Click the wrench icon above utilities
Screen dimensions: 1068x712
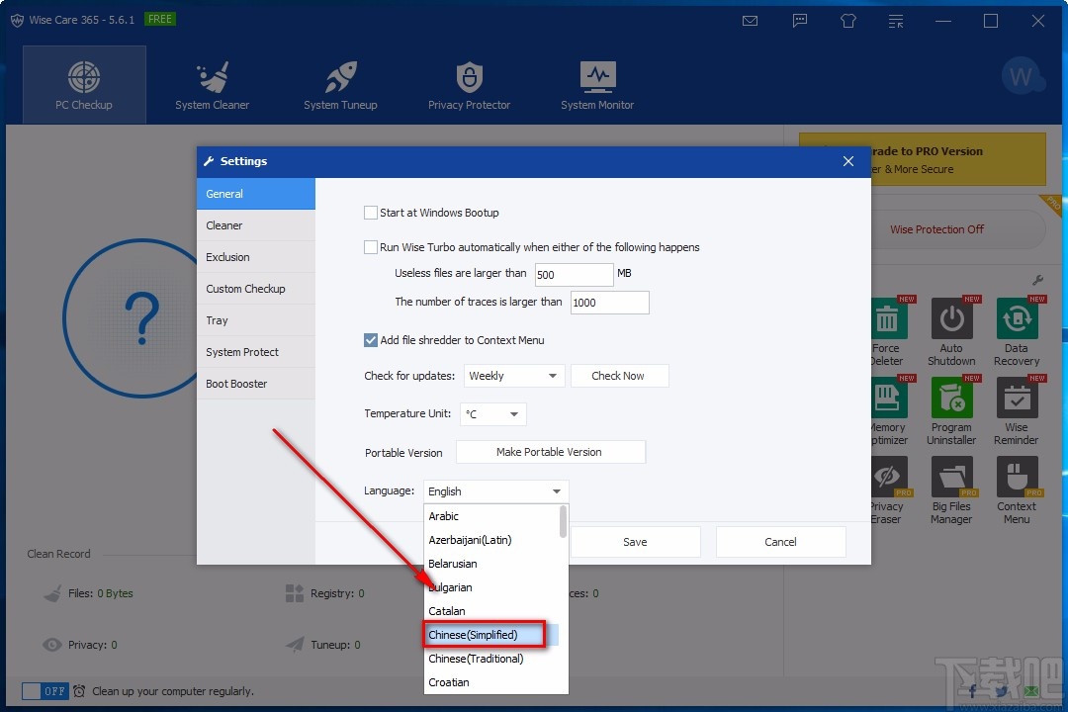tap(1037, 280)
